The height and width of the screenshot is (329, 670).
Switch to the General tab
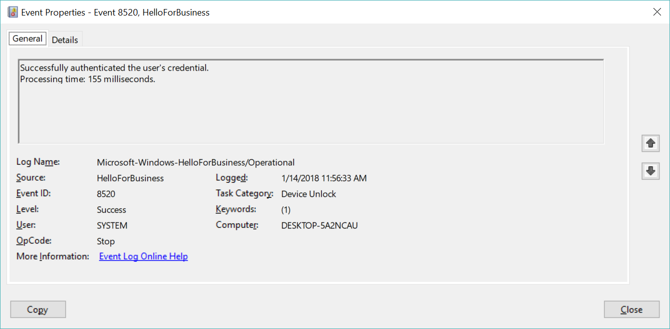(x=28, y=39)
